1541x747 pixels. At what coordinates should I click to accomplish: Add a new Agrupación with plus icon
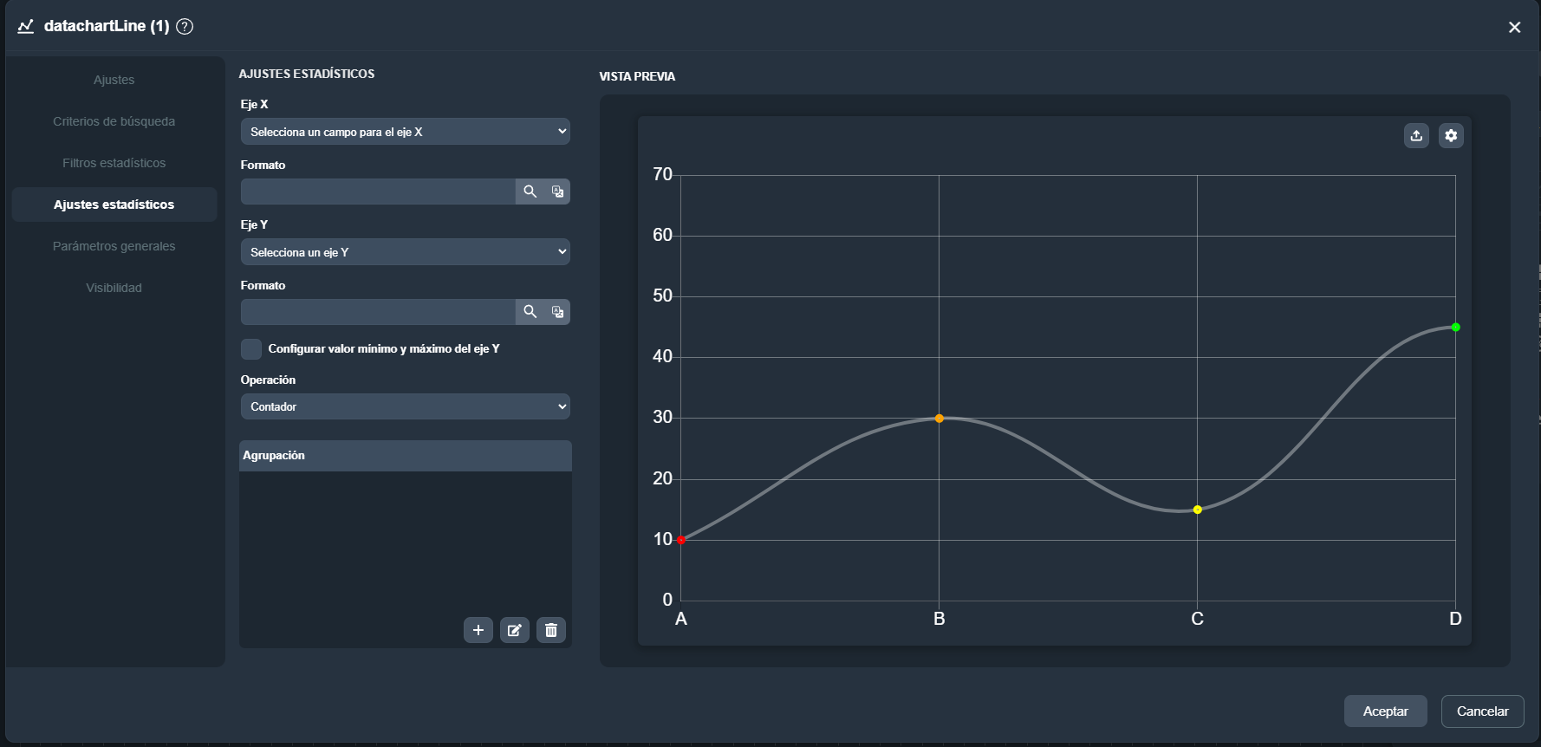click(x=478, y=630)
